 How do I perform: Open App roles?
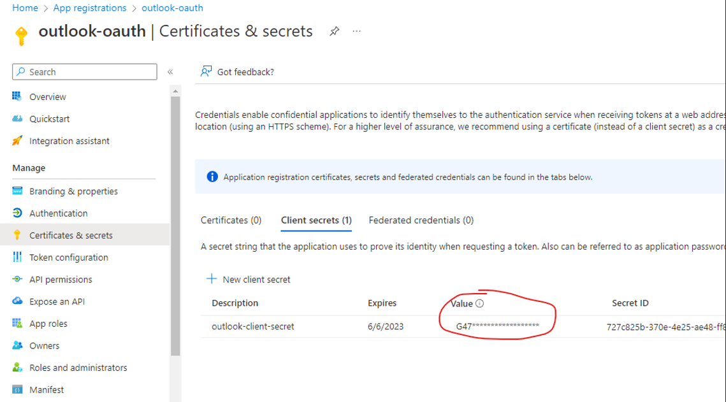tap(48, 324)
